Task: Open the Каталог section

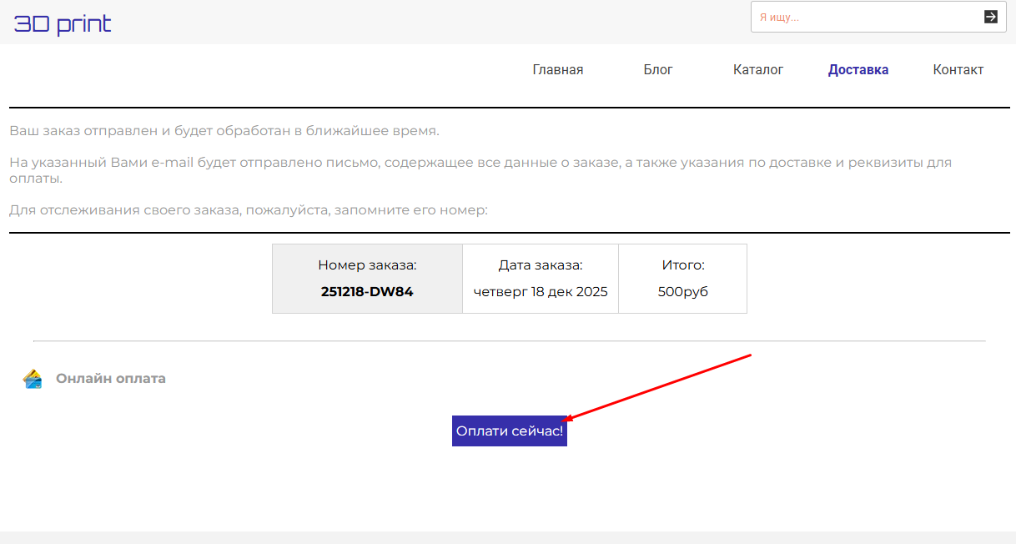Action: 757,70
